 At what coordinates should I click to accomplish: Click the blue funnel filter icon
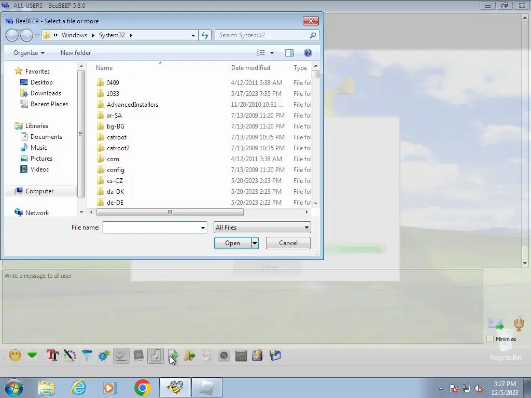(87, 356)
